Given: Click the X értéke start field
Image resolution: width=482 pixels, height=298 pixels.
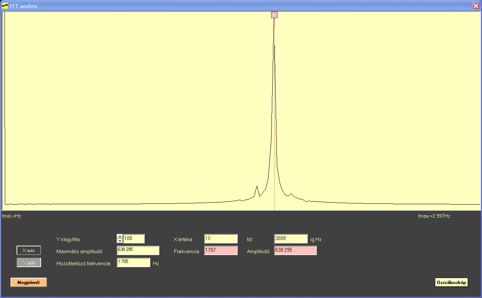Looking at the screenshot, I should click(x=221, y=238).
